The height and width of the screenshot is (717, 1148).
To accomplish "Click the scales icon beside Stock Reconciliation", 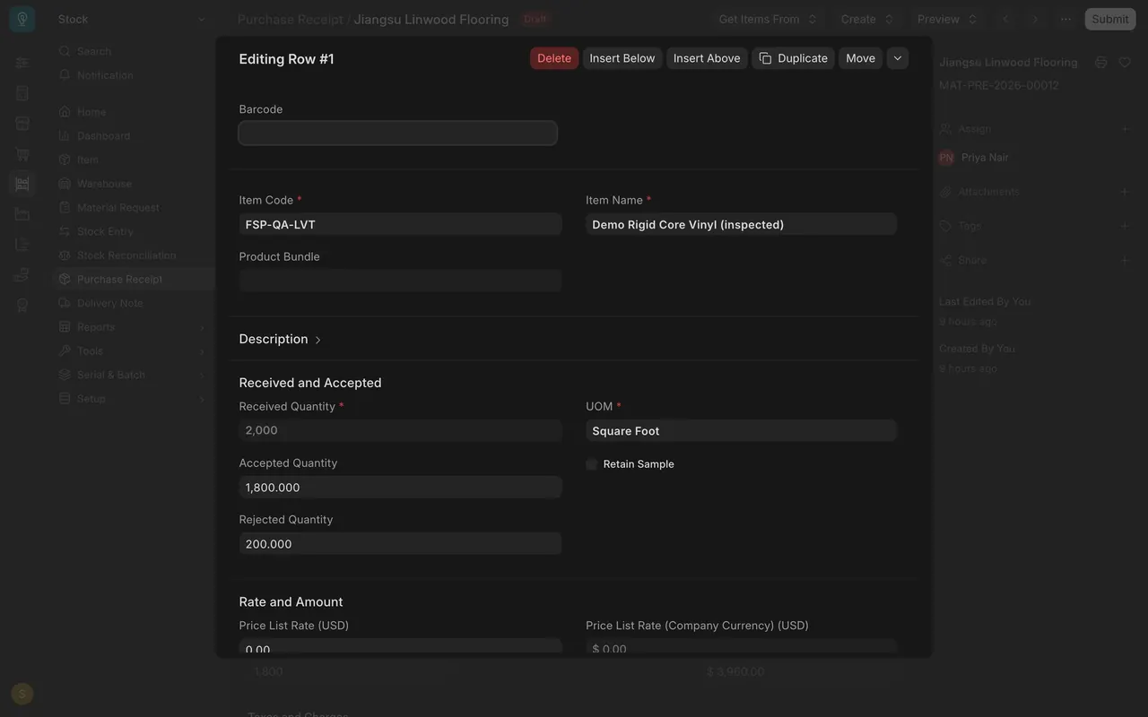I will pyautogui.click(x=65, y=255).
